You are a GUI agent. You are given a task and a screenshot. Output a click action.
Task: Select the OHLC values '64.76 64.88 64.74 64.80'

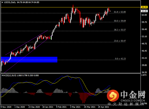coord(28,2)
